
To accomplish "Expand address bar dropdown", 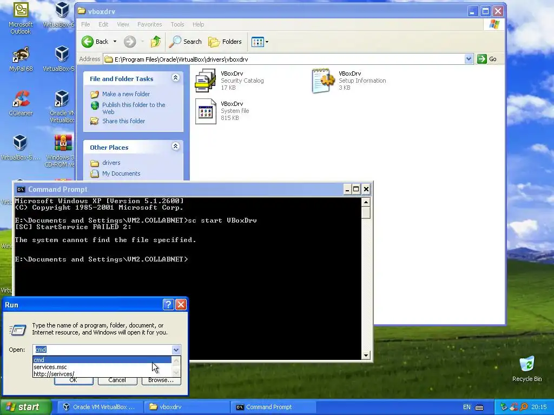I will (469, 59).
